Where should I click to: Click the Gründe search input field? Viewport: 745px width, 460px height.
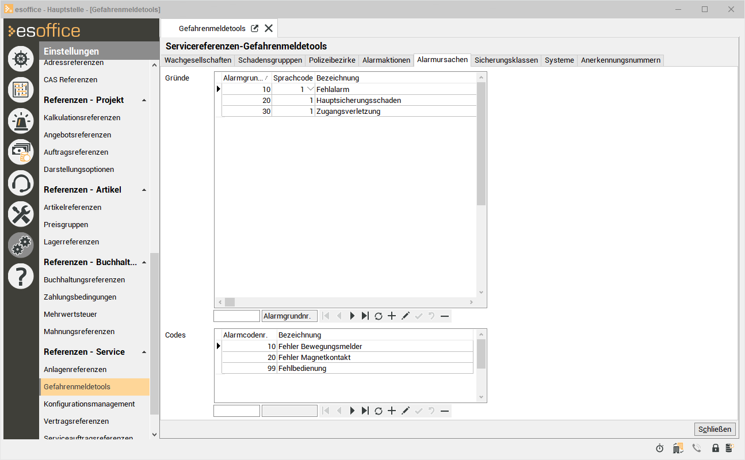pos(236,316)
